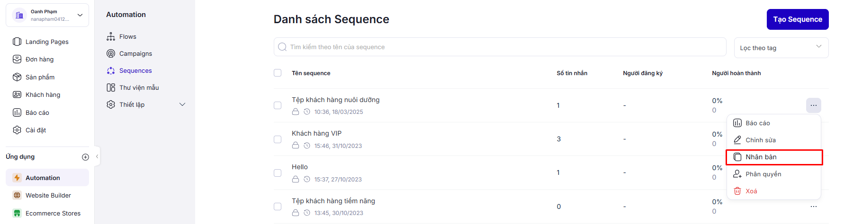Image resolution: width=853 pixels, height=224 pixels.
Task: Click the Landing Pages sidebar icon
Action: tap(17, 42)
